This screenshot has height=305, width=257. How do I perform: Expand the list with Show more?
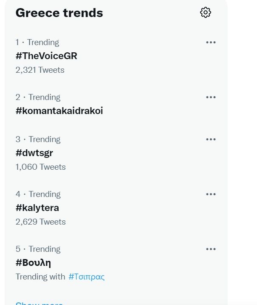tap(39, 303)
